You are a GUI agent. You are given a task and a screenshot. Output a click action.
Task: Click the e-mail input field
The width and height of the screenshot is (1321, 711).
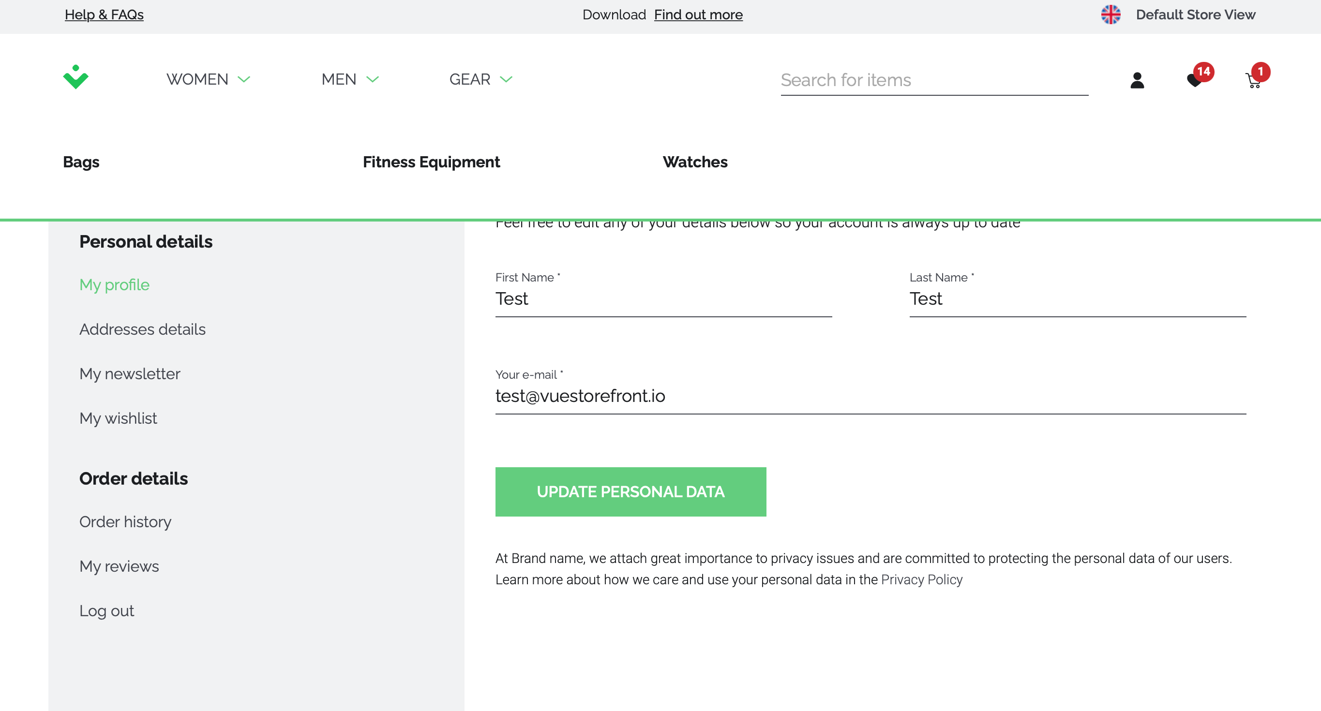pos(870,396)
